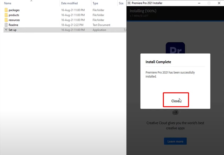Image resolution: width=224 pixels, height=155 pixels.
Task: Click the 'Install Complete' dialog heading
Action: 158,62
